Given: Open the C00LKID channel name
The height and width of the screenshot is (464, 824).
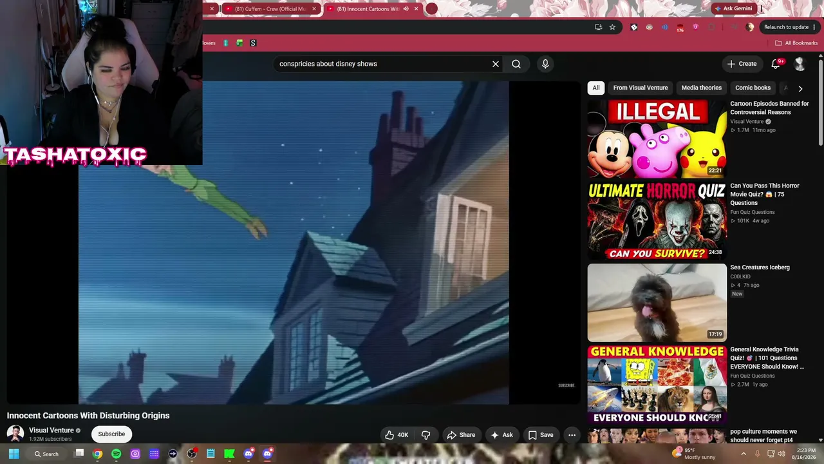Looking at the screenshot, I should coord(740,276).
